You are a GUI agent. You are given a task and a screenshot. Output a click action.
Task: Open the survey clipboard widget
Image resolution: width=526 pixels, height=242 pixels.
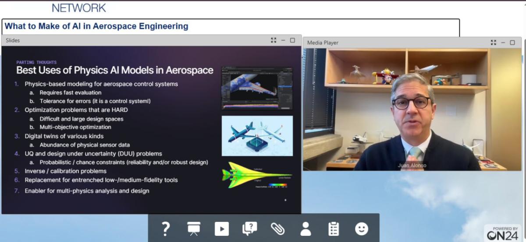point(334,228)
